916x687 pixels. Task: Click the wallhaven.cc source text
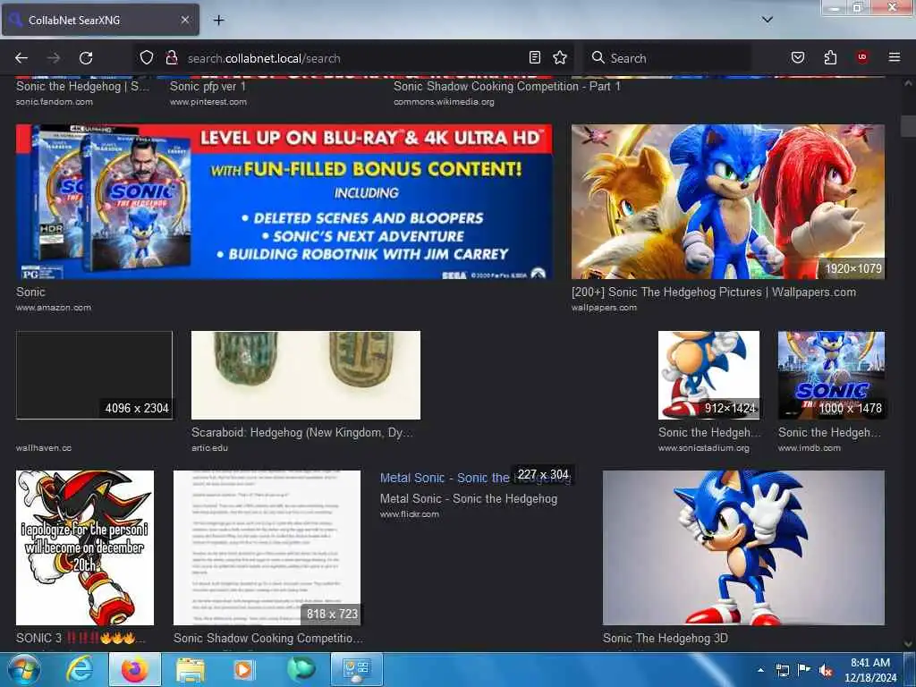tap(44, 448)
